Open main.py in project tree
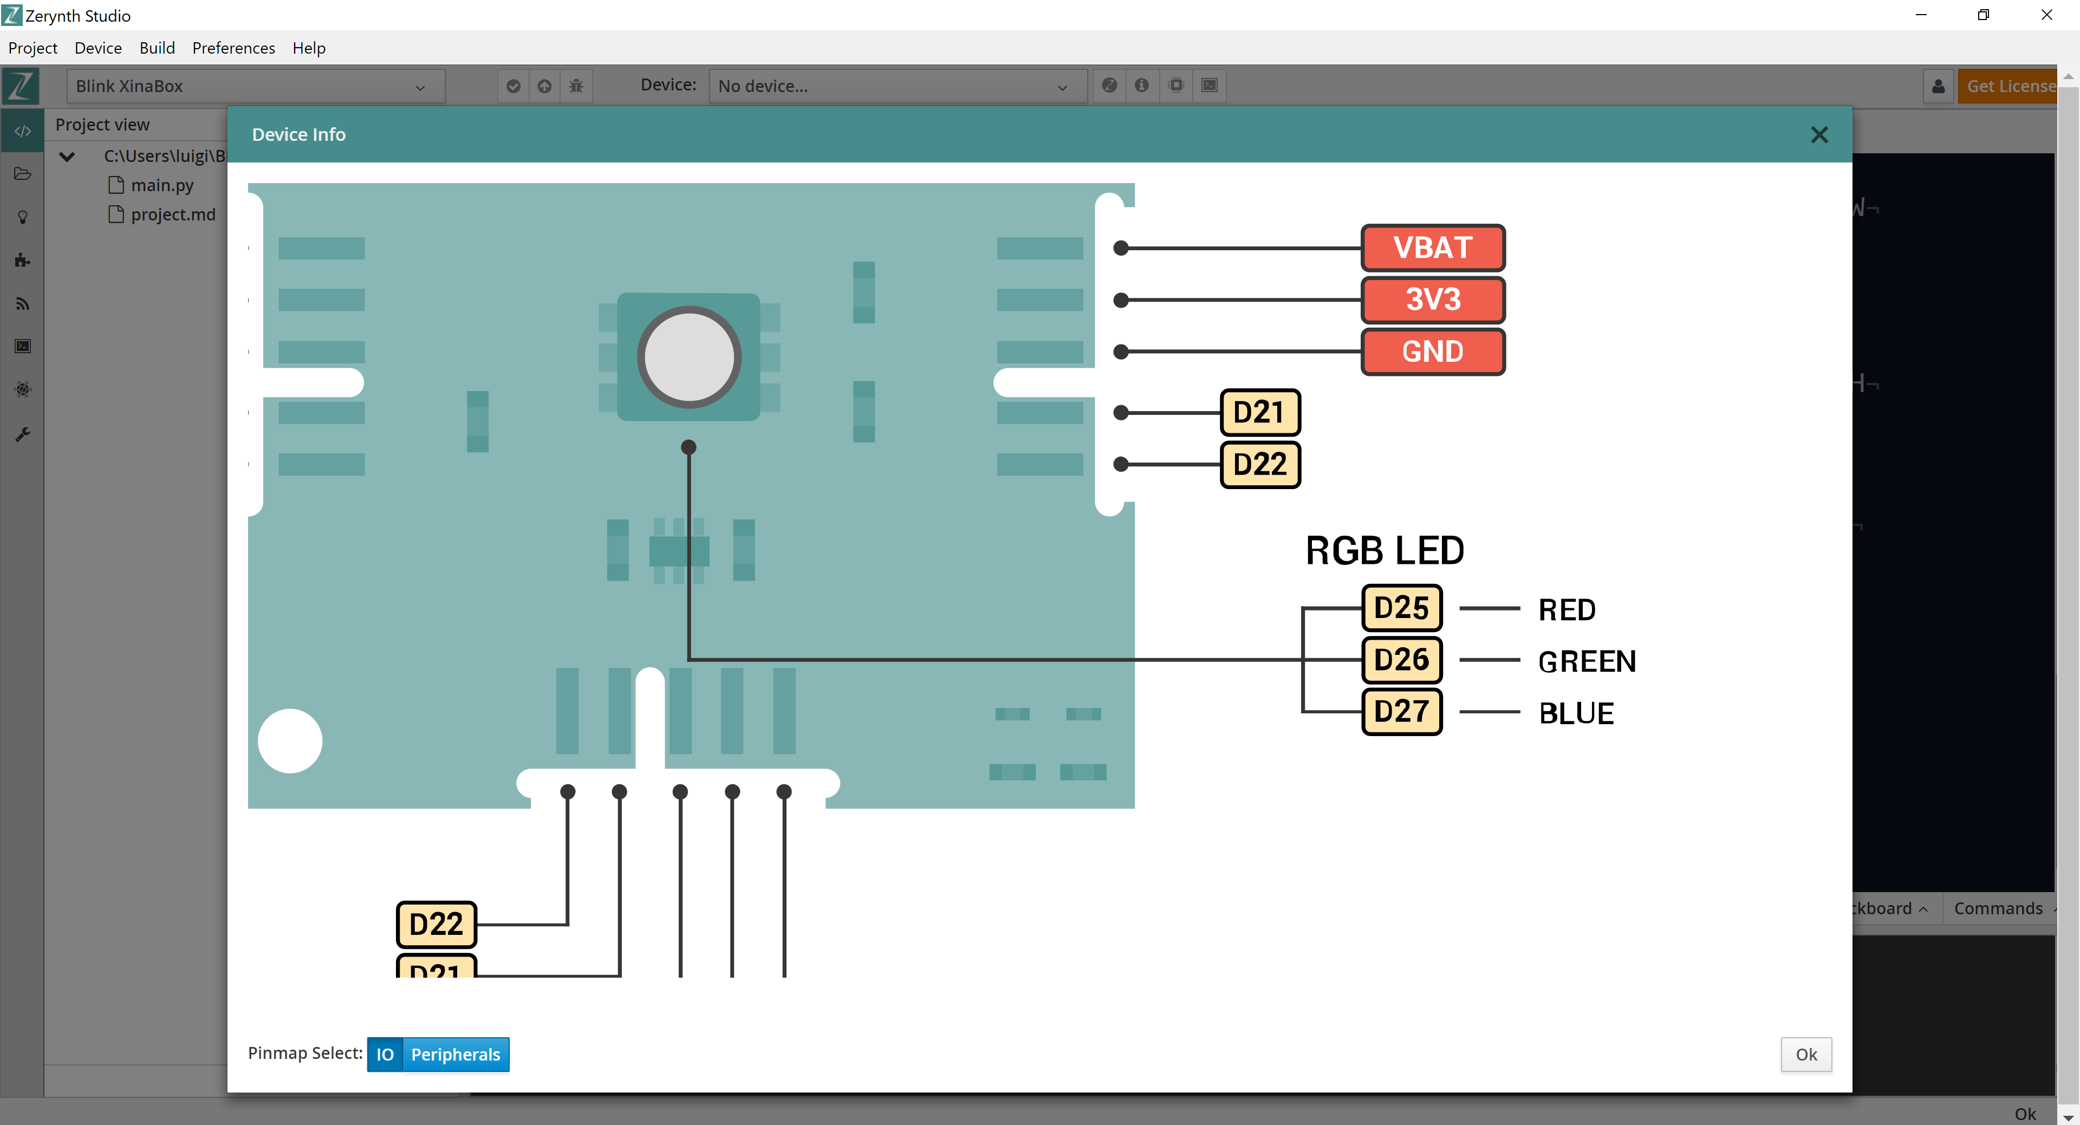 tap(162, 185)
